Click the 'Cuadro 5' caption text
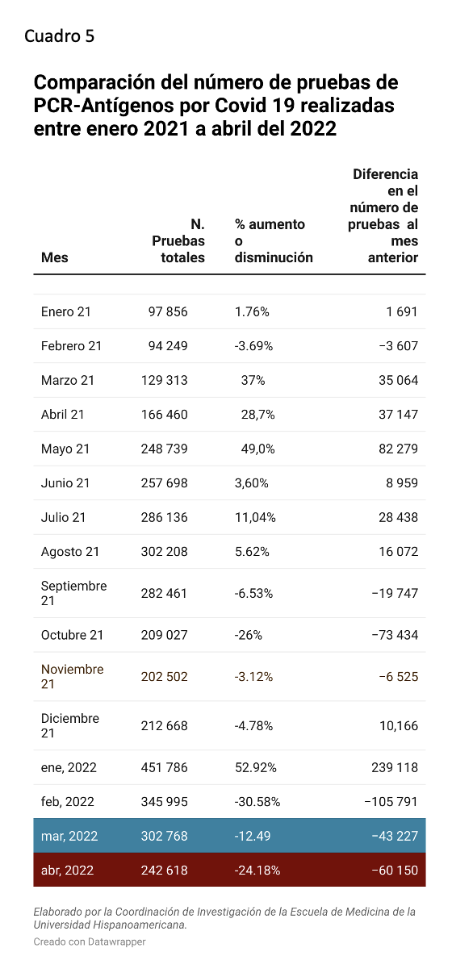This screenshot has width=452, height=973. [59, 36]
